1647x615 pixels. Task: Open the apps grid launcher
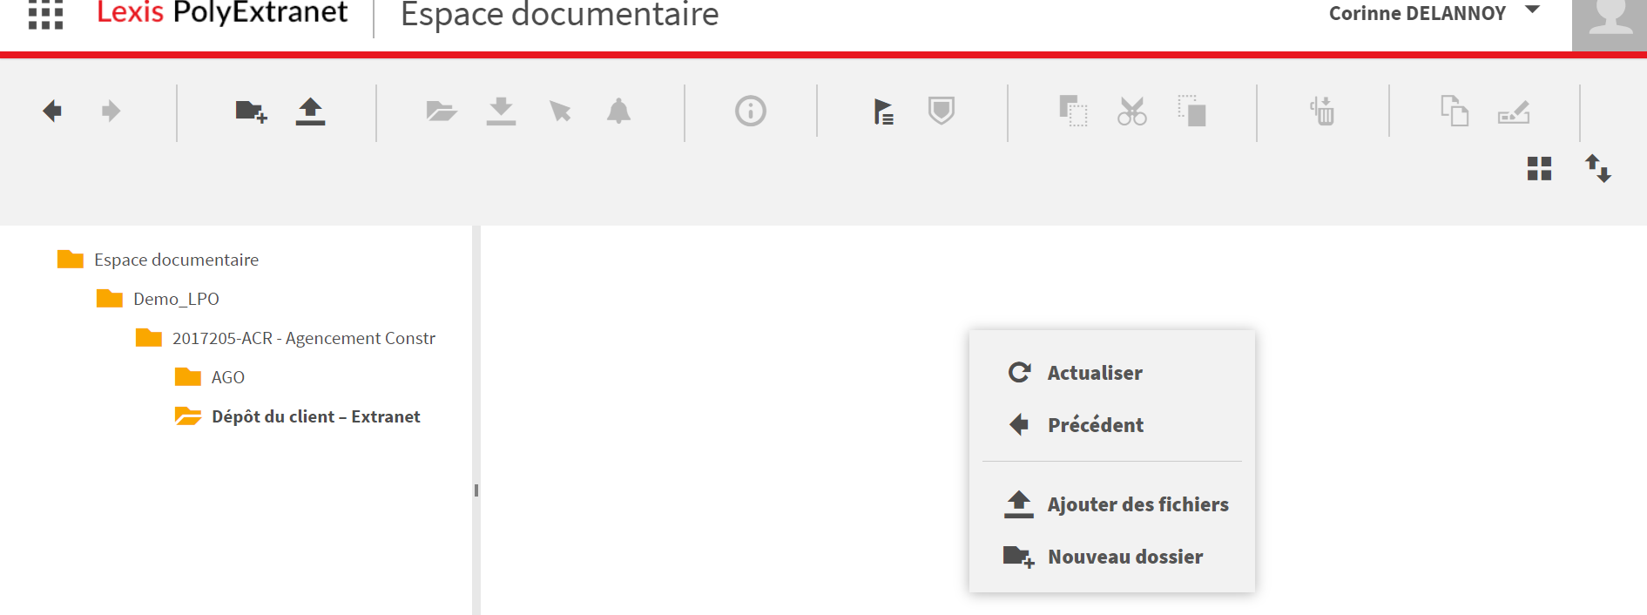45,14
